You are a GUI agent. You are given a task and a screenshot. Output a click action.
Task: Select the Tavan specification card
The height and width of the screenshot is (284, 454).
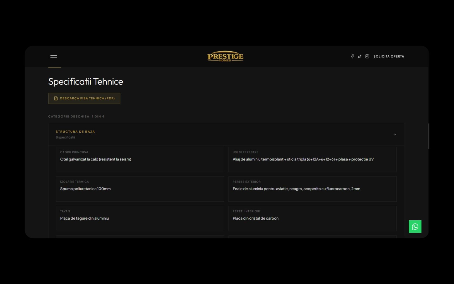pyautogui.click(x=140, y=219)
